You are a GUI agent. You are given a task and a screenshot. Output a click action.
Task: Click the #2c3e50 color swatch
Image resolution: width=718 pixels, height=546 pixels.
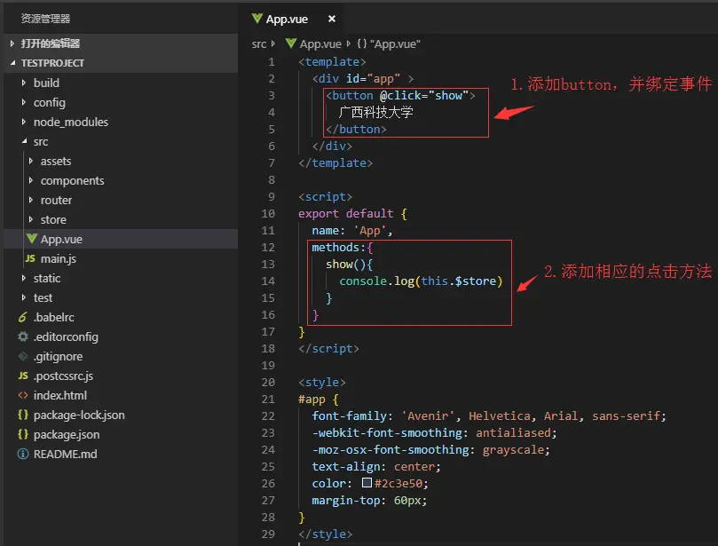point(367,482)
